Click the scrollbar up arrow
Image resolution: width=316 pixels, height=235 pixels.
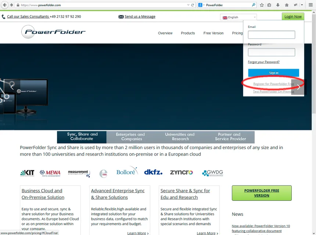click(x=314, y=12)
